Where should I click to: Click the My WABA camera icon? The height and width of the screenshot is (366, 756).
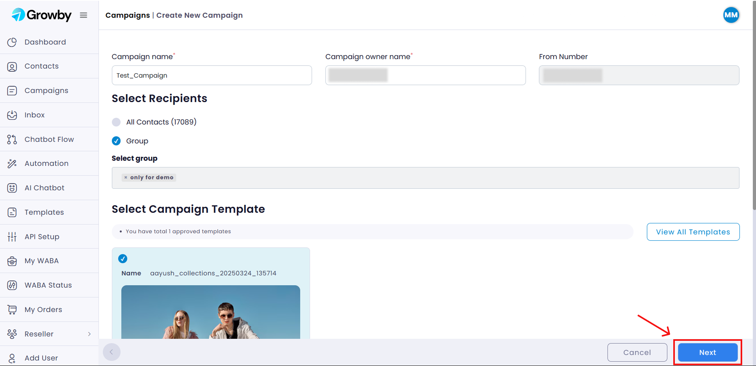coord(12,261)
